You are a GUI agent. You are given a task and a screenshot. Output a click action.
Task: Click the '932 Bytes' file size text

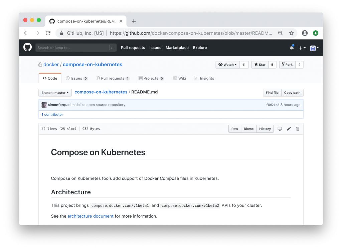(91, 129)
